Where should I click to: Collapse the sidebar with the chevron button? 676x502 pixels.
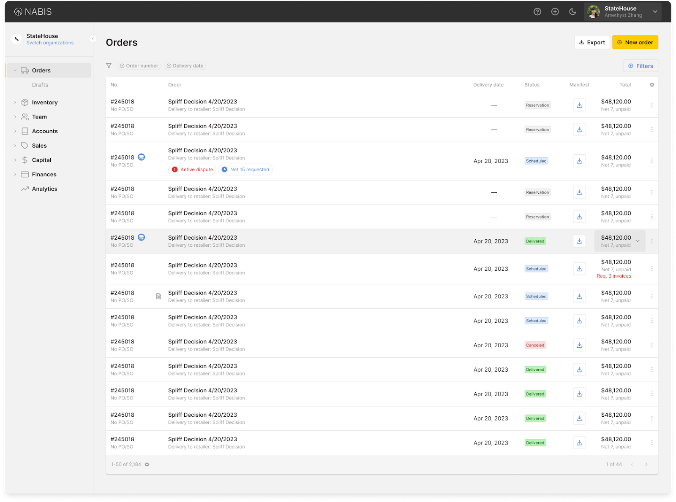point(93,39)
